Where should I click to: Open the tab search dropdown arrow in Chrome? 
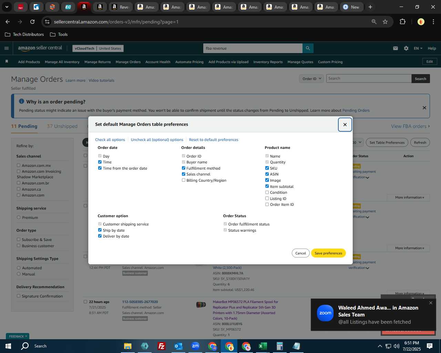pos(7,7)
